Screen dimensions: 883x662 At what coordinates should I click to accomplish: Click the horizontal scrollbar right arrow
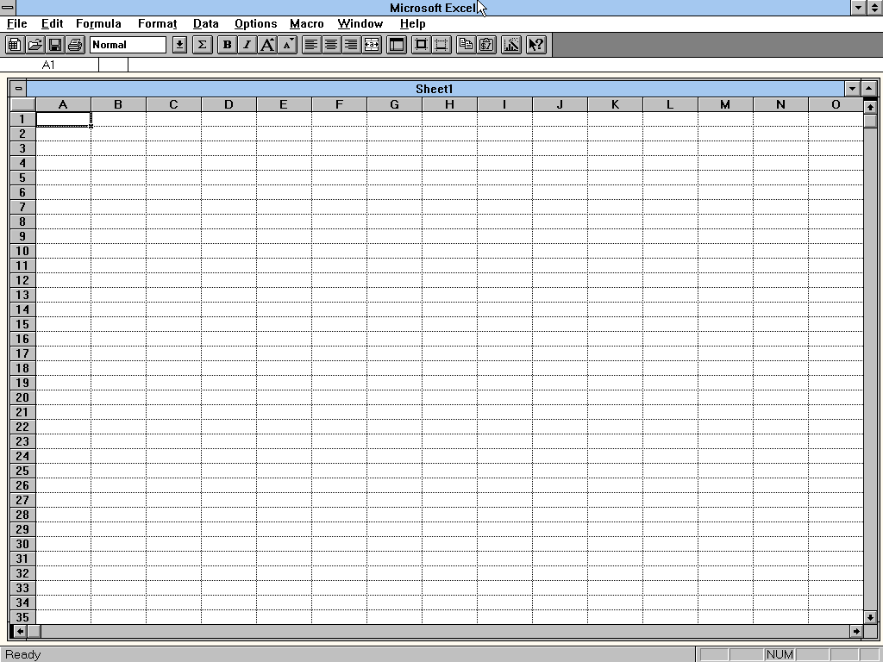tap(856, 631)
